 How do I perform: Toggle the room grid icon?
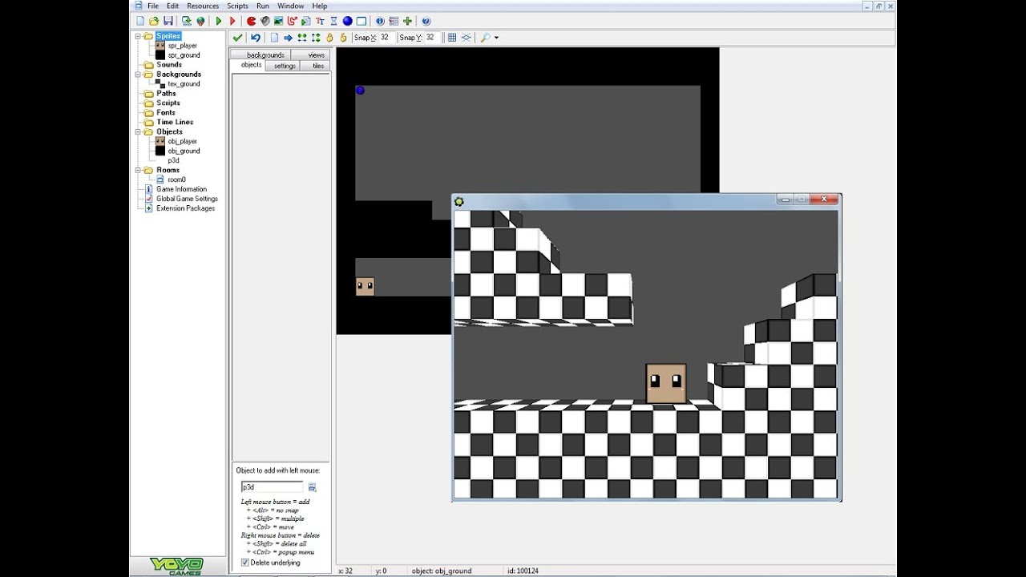click(452, 38)
